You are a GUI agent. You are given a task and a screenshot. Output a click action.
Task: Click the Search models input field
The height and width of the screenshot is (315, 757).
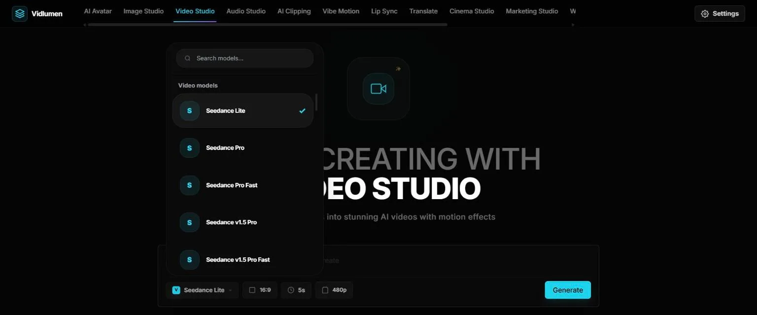[245, 58]
